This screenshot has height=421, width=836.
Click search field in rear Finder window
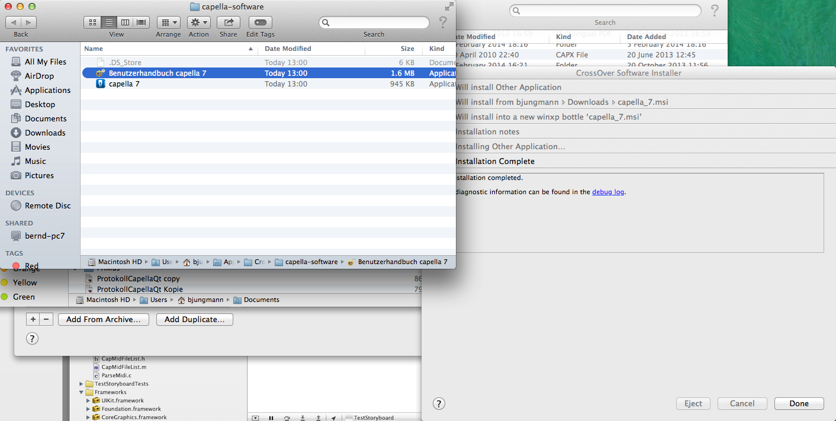[x=605, y=11]
